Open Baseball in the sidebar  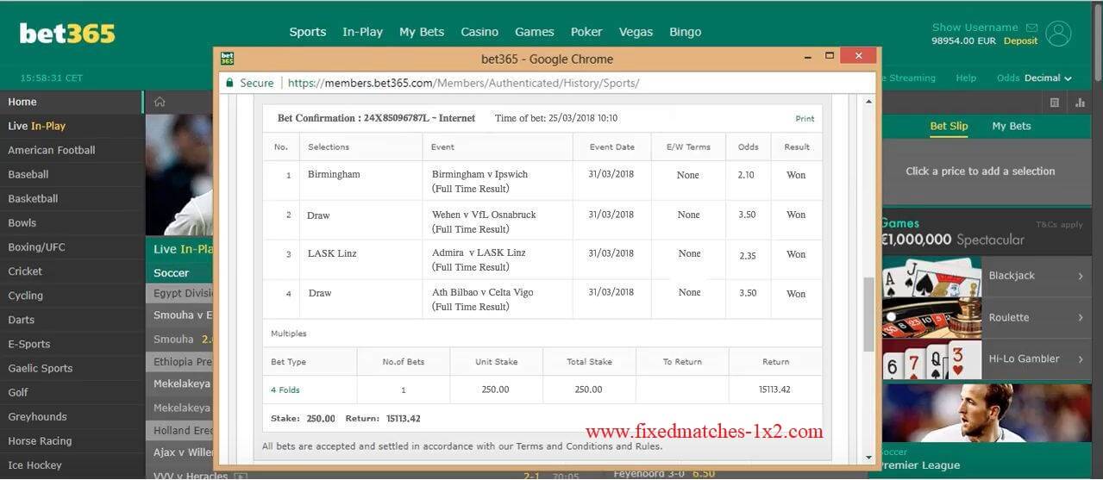[72, 174]
